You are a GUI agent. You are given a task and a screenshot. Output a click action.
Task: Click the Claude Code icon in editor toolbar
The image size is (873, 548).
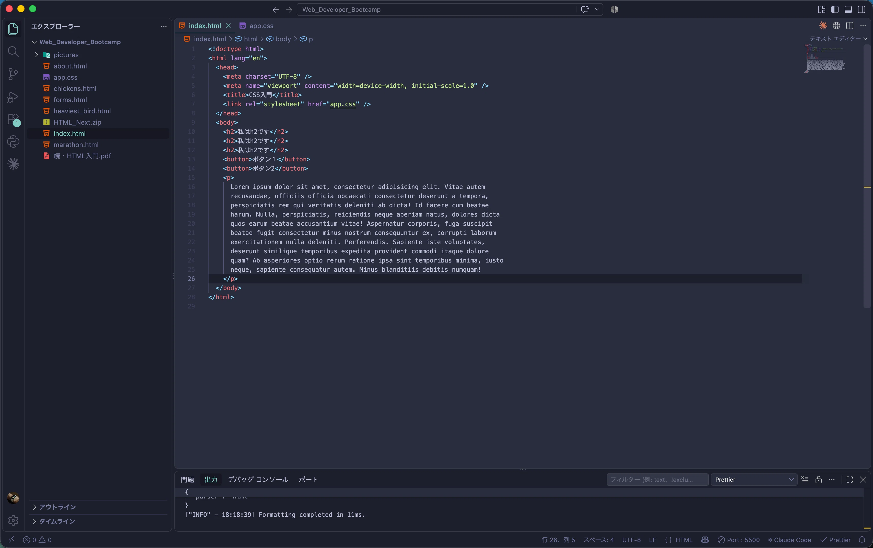[x=823, y=25]
